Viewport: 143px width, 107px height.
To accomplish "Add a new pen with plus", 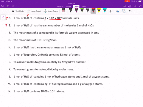I will [110, 11].
